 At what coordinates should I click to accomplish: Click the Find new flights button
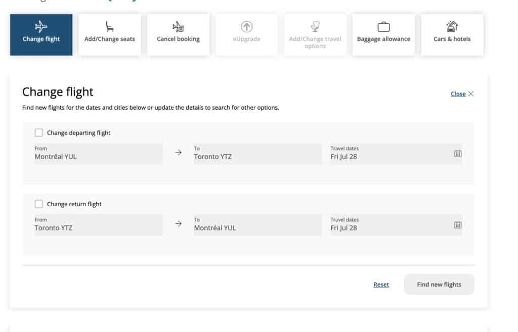[x=439, y=284]
